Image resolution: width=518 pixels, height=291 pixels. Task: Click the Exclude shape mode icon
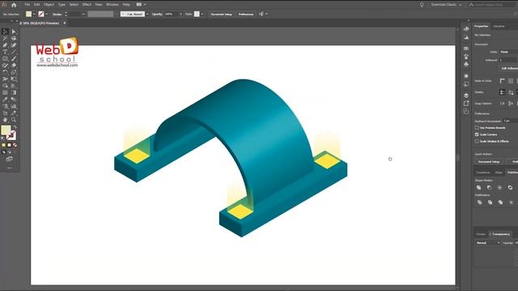[x=511, y=188]
